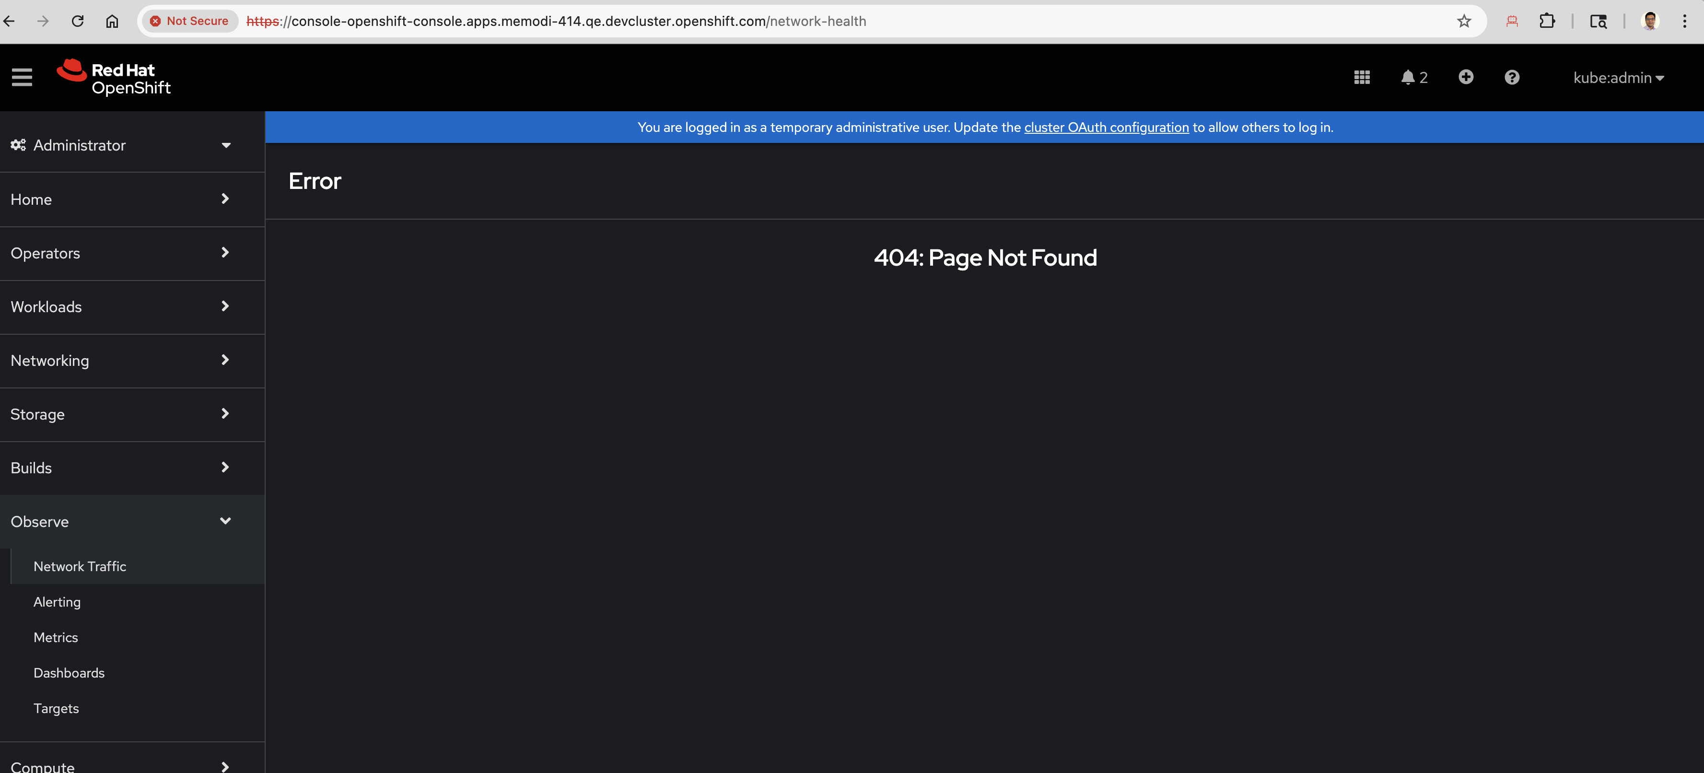Image resolution: width=1704 pixels, height=773 pixels.
Task: Open the kube:admin user menu
Action: click(1618, 78)
